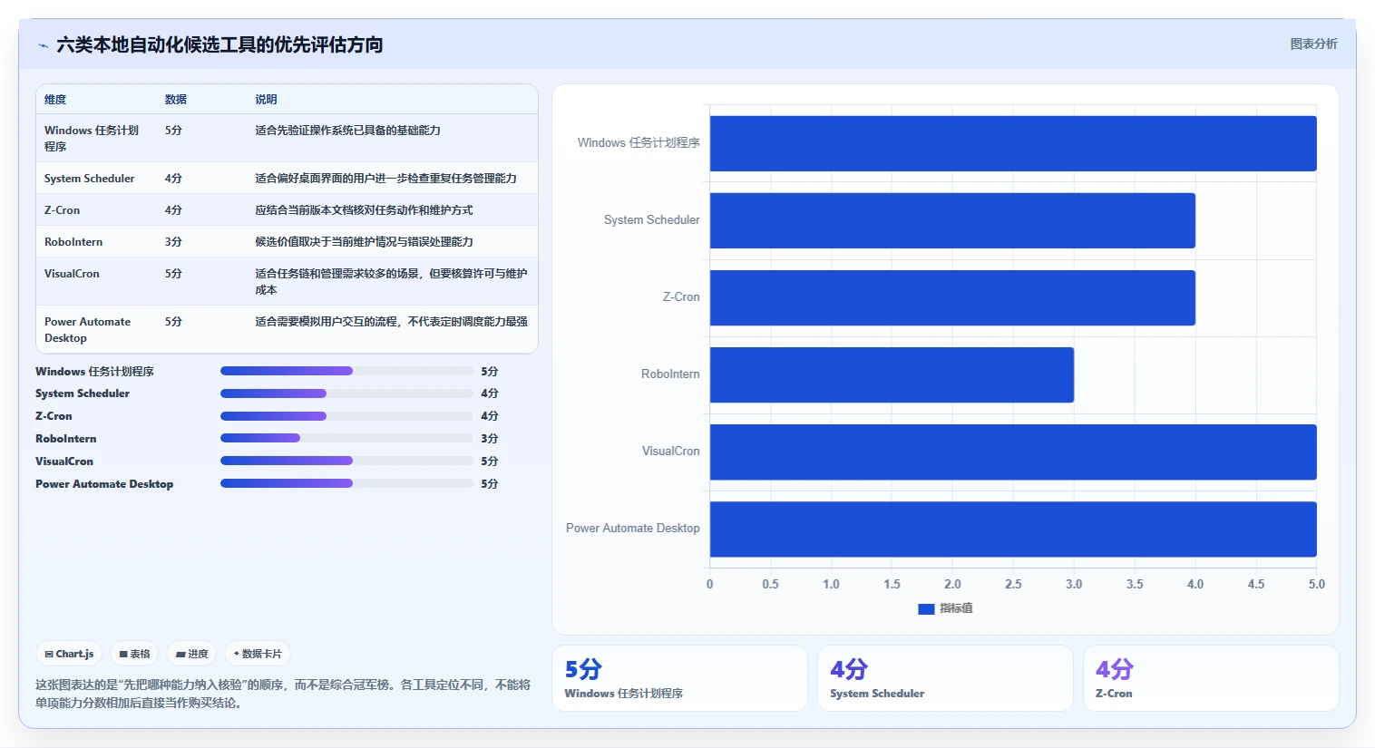The height and width of the screenshot is (748, 1375).
Task: Click the RoboIntern progress bar
Action: point(346,439)
